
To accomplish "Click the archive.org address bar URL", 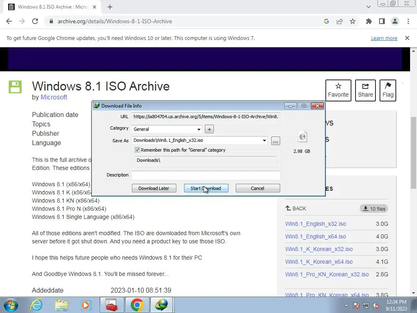I will coord(114,21).
